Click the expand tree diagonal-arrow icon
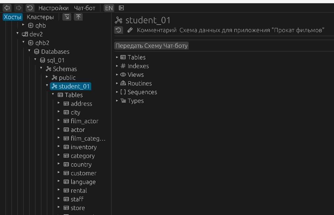This screenshot has height=215, width=334. [67, 17]
